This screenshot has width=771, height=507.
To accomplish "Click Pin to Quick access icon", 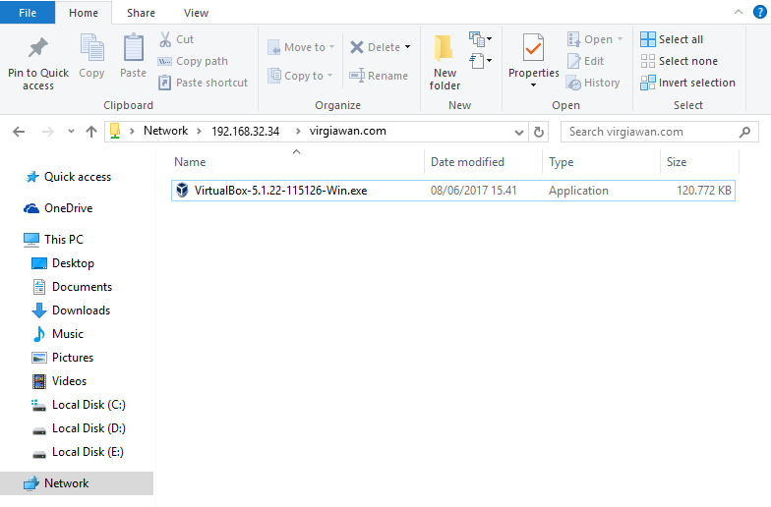I will coord(37,47).
